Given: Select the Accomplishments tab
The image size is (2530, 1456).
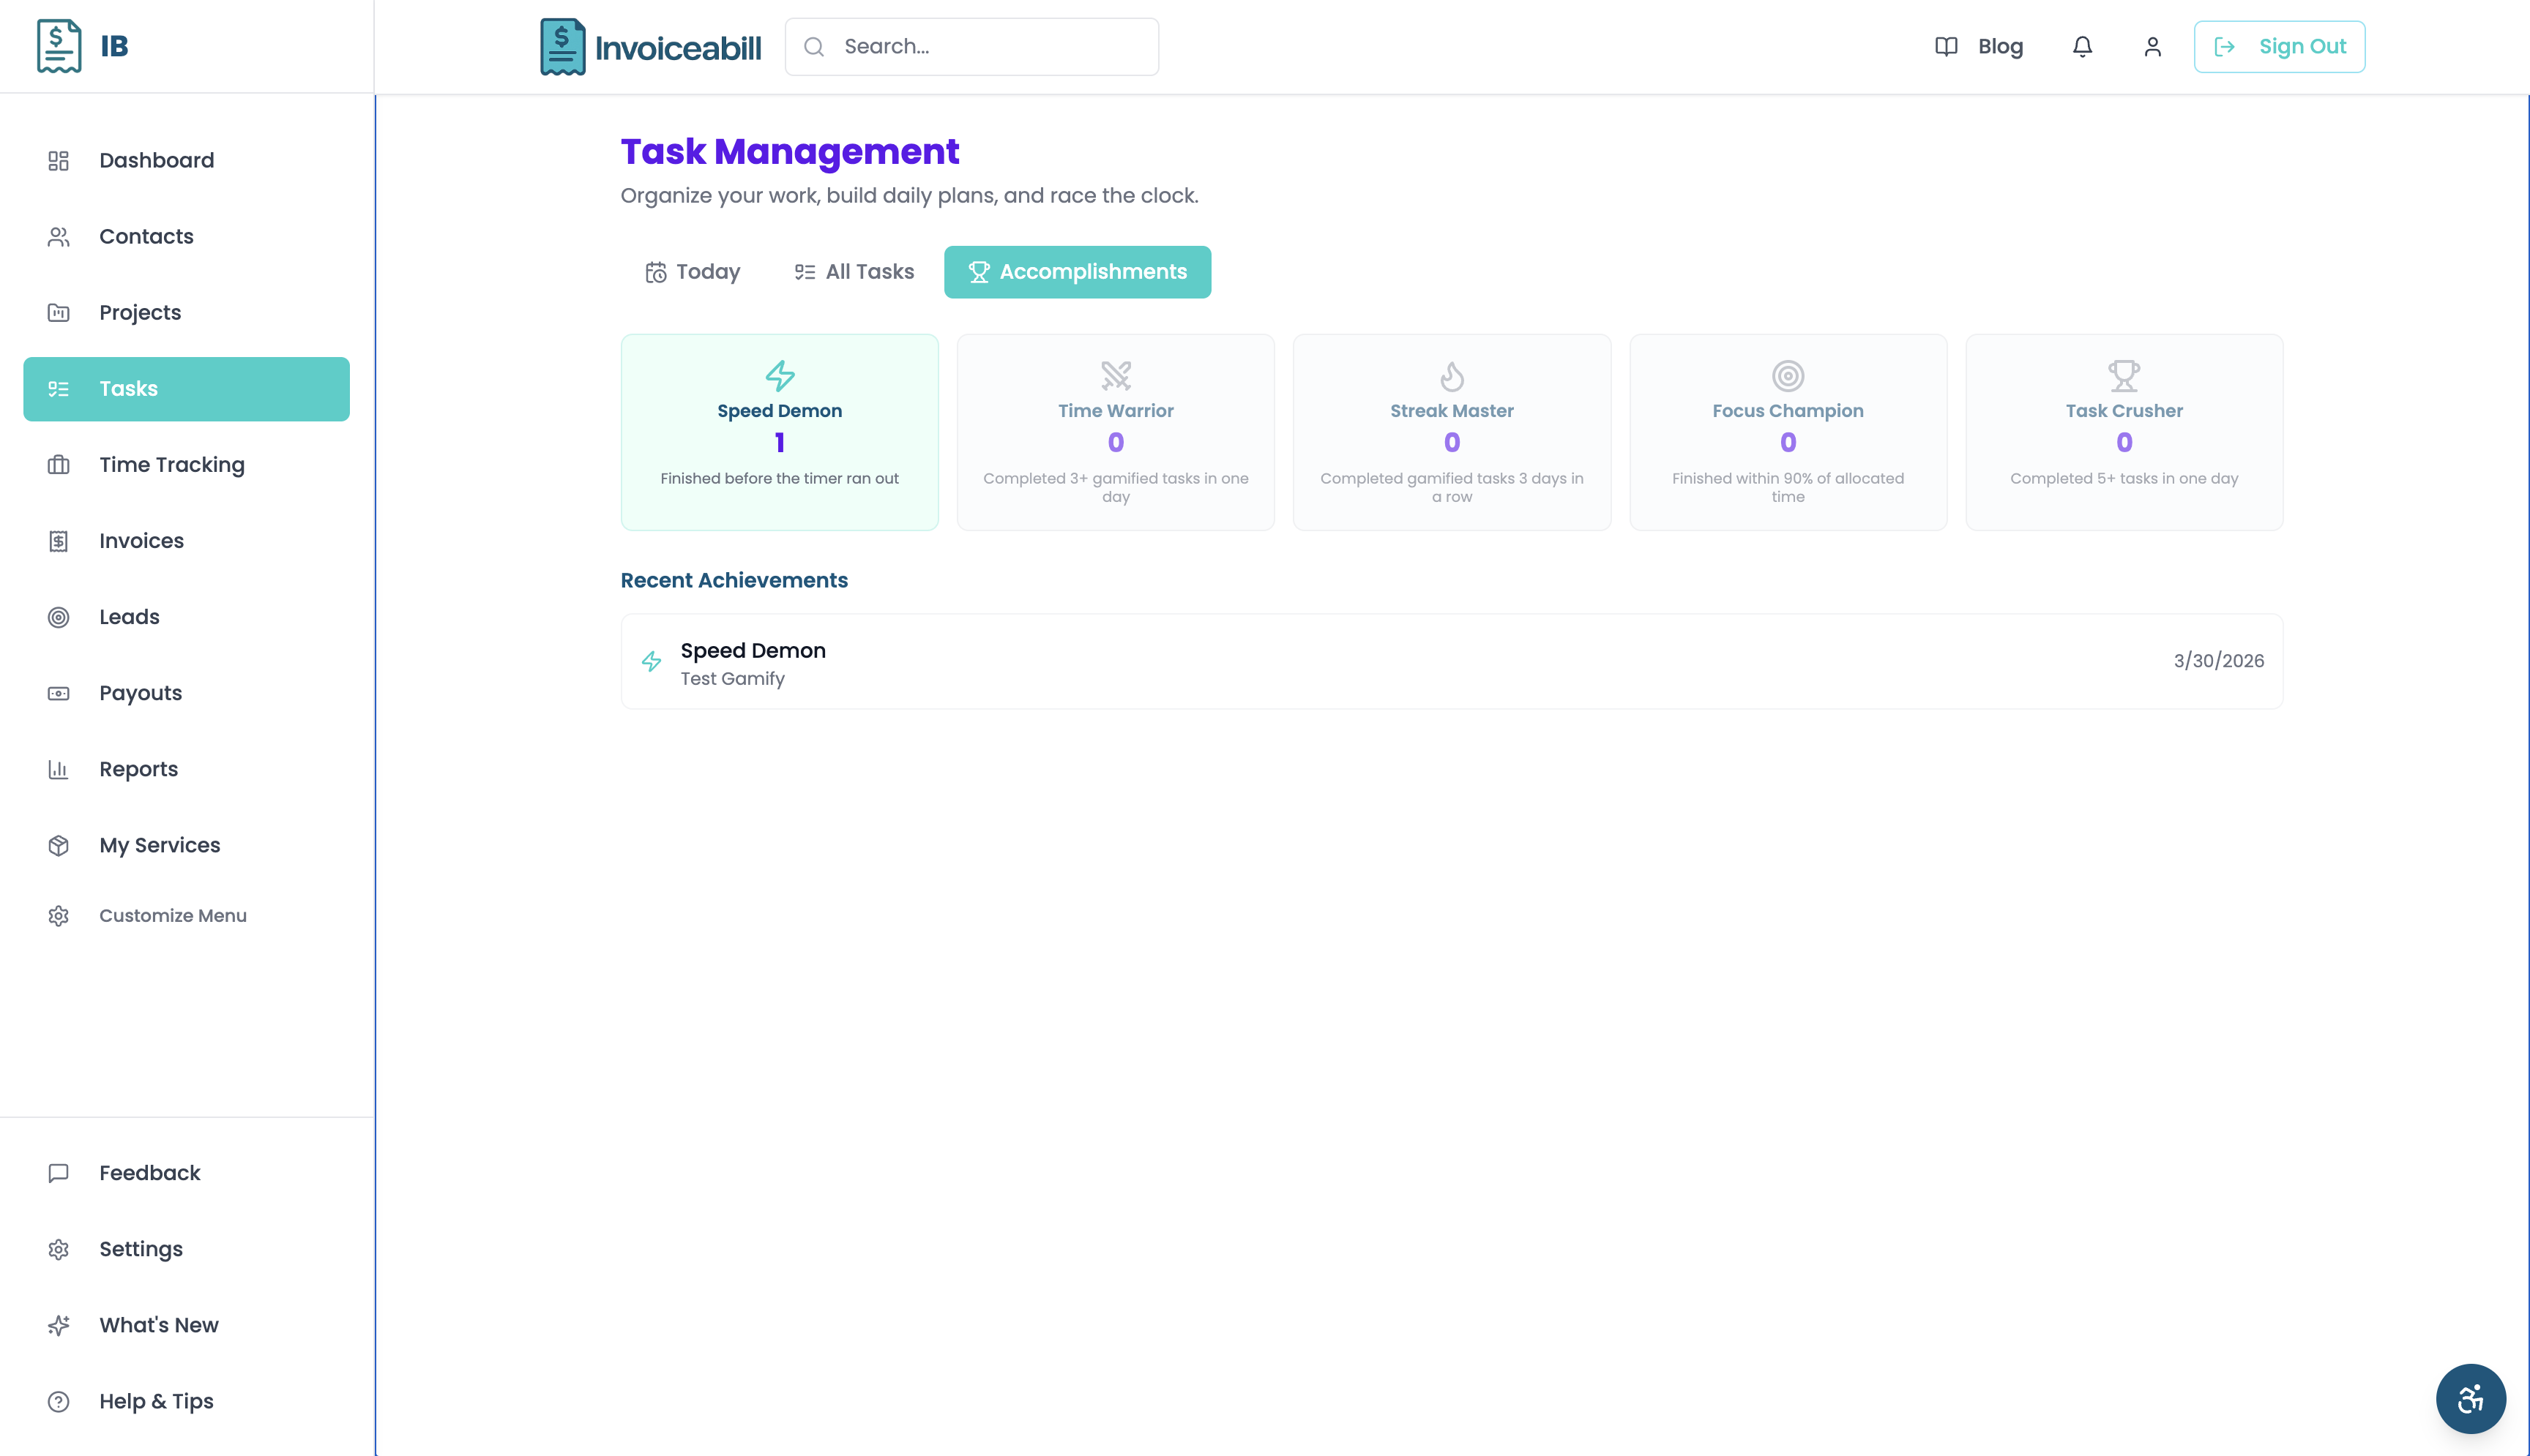Looking at the screenshot, I should point(1076,272).
